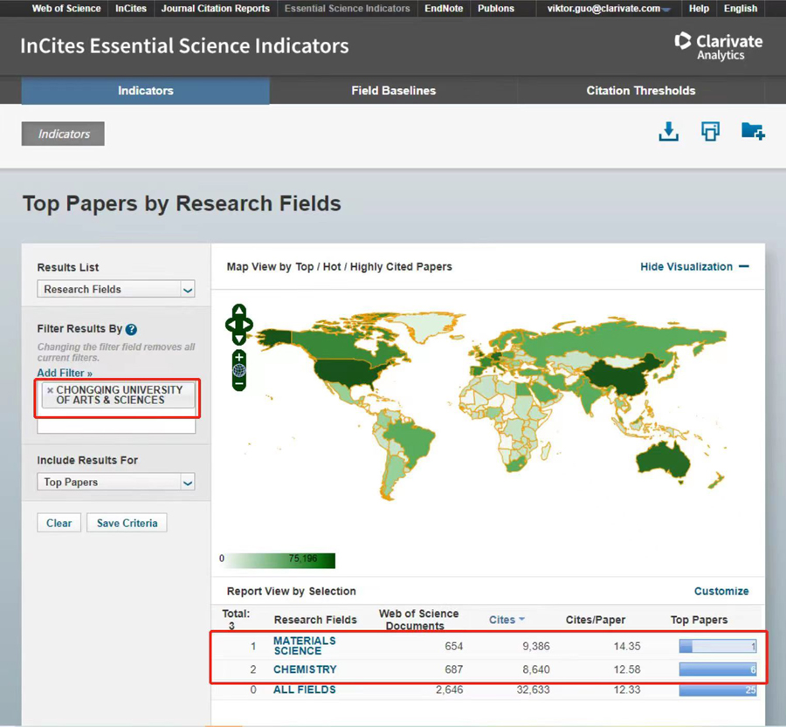Open the Filter Results By help icon
Image resolution: width=786 pixels, height=727 pixels.
(x=131, y=330)
